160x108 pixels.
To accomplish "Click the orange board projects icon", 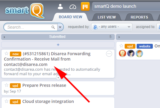I will tap(85, 6).
